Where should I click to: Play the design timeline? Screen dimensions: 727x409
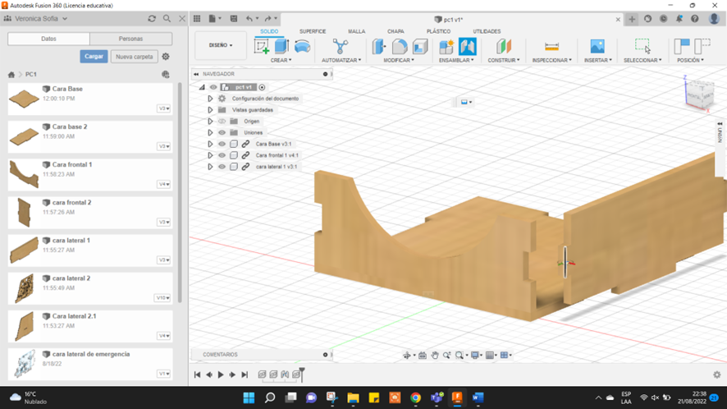[221, 375]
